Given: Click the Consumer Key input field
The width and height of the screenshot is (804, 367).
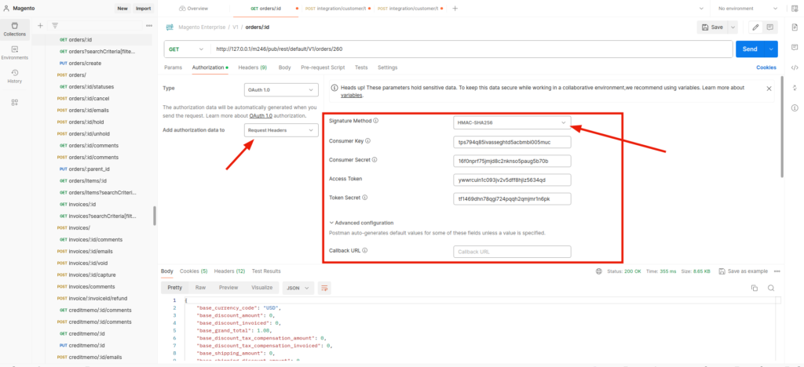Looking at the screenshot, I should pyautogui.click(x=512, y=142).
